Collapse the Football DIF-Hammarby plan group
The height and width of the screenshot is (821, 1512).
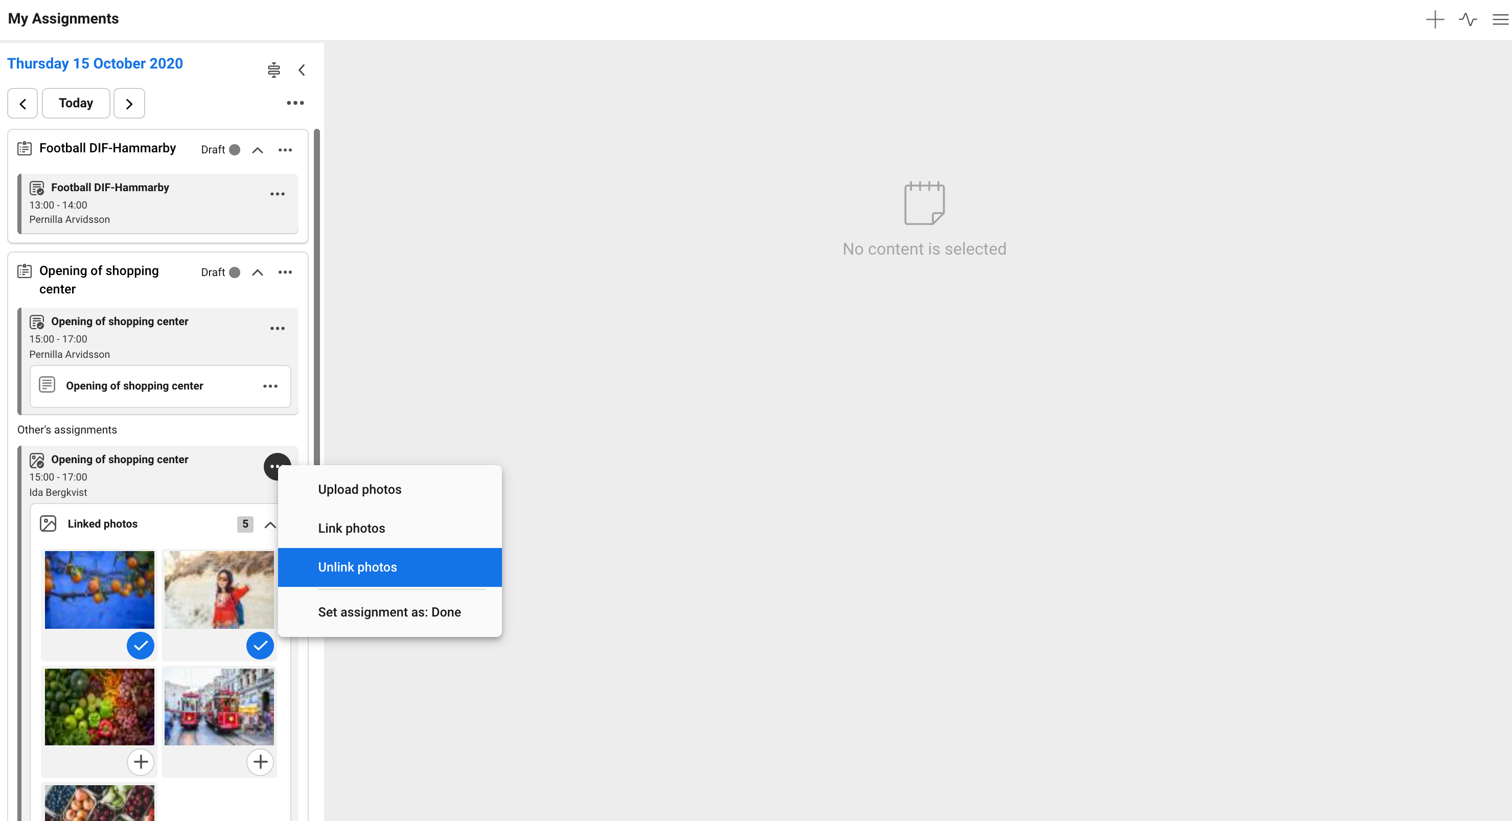point(257,150)
